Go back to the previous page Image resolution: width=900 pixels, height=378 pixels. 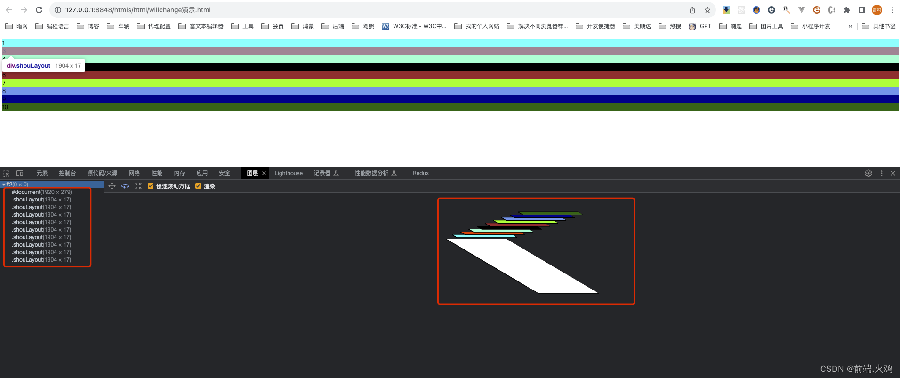pos(9,10)
